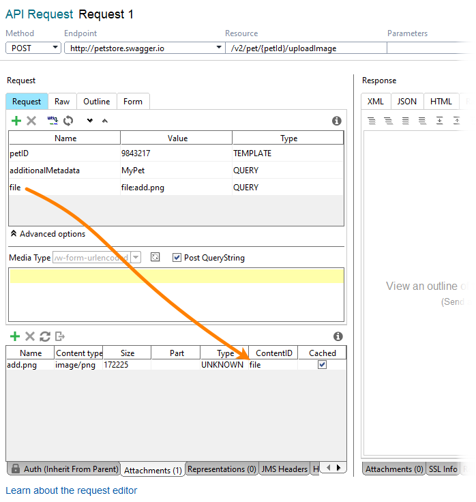This screenshot has height=502, width=476.
Task: Select the 9843217 value cell
Action: pos(177,153)
